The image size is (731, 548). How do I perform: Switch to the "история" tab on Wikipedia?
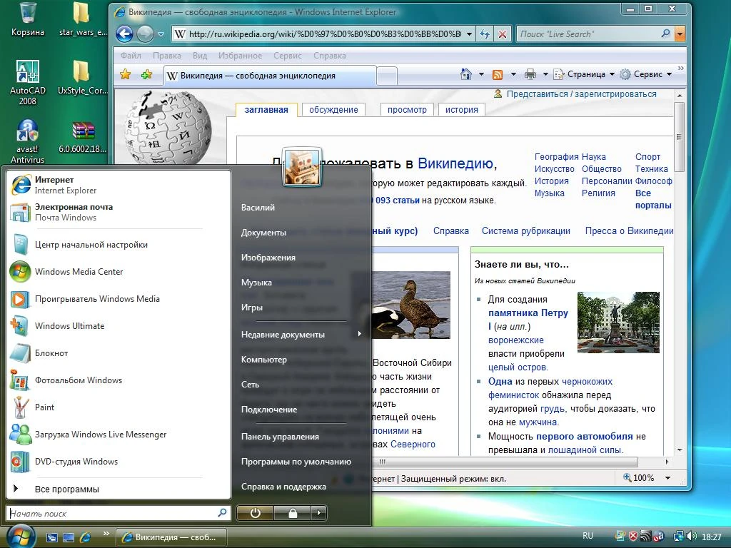pyautogui.click(x=461, y=109)
